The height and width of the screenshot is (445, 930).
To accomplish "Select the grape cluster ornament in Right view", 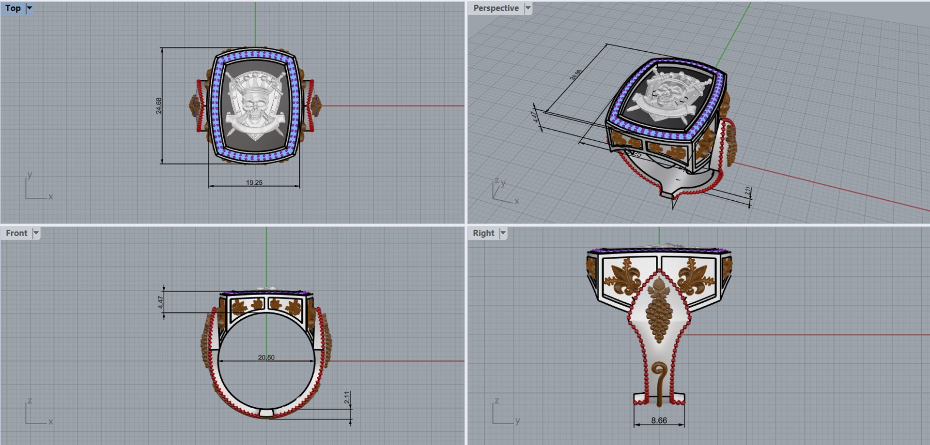I will [659, 310].
